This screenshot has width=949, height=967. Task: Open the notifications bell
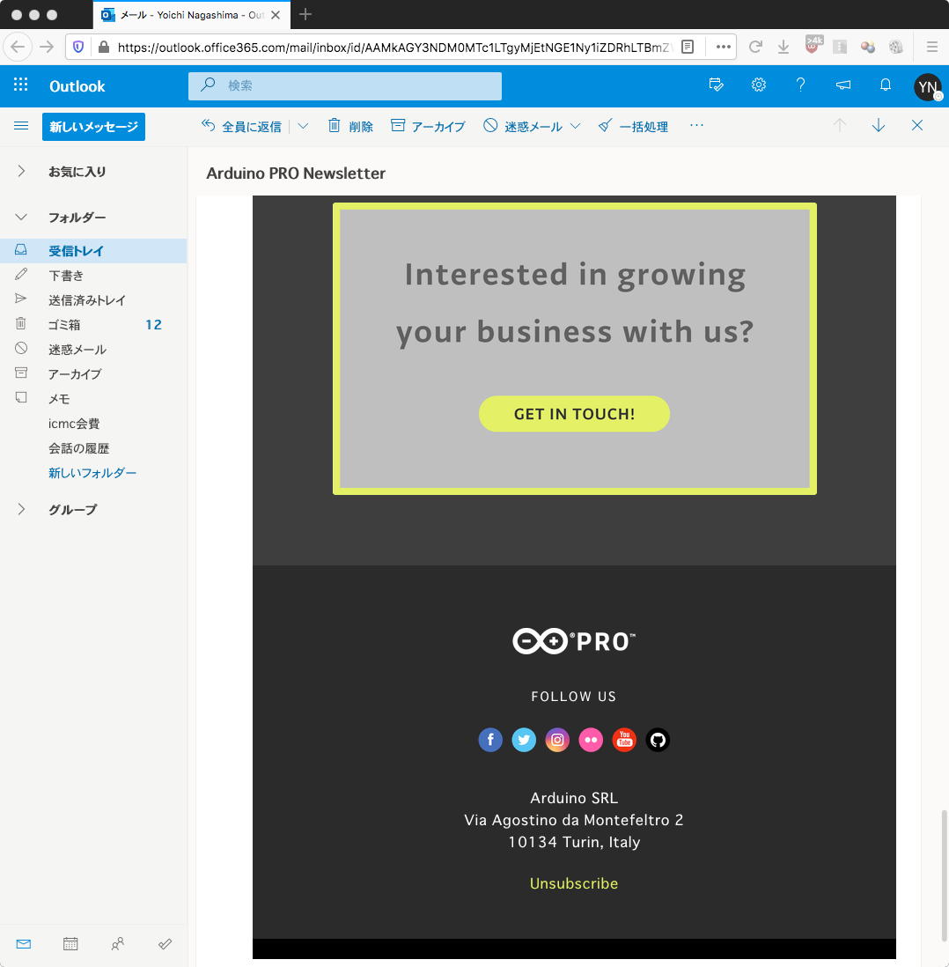coord(885,85)
